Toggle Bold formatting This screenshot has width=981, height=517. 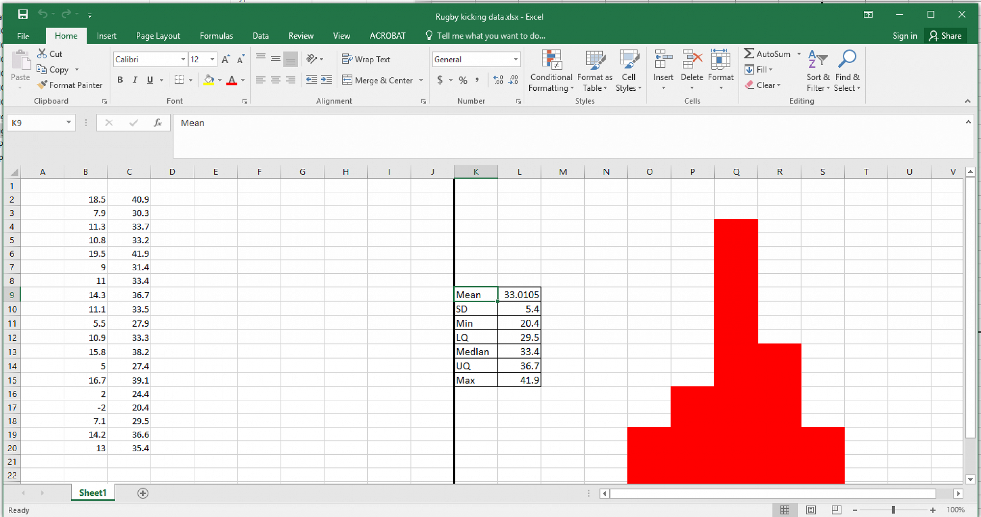(120, 80)
